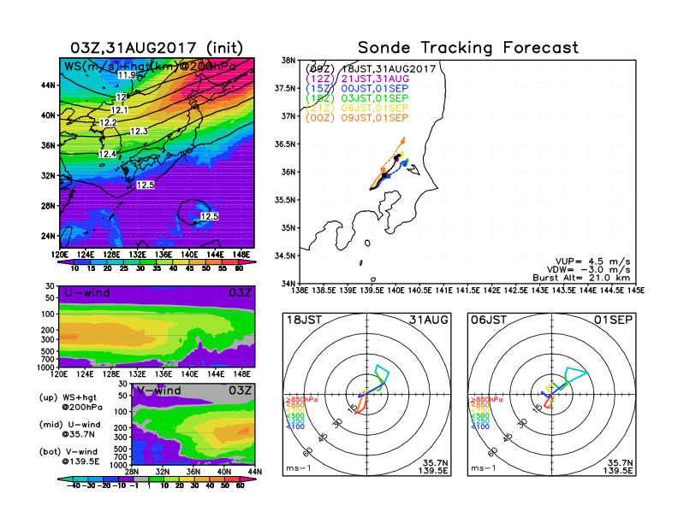
Task: Click the '06JST' hodograph time label
Action: [489, 320]
